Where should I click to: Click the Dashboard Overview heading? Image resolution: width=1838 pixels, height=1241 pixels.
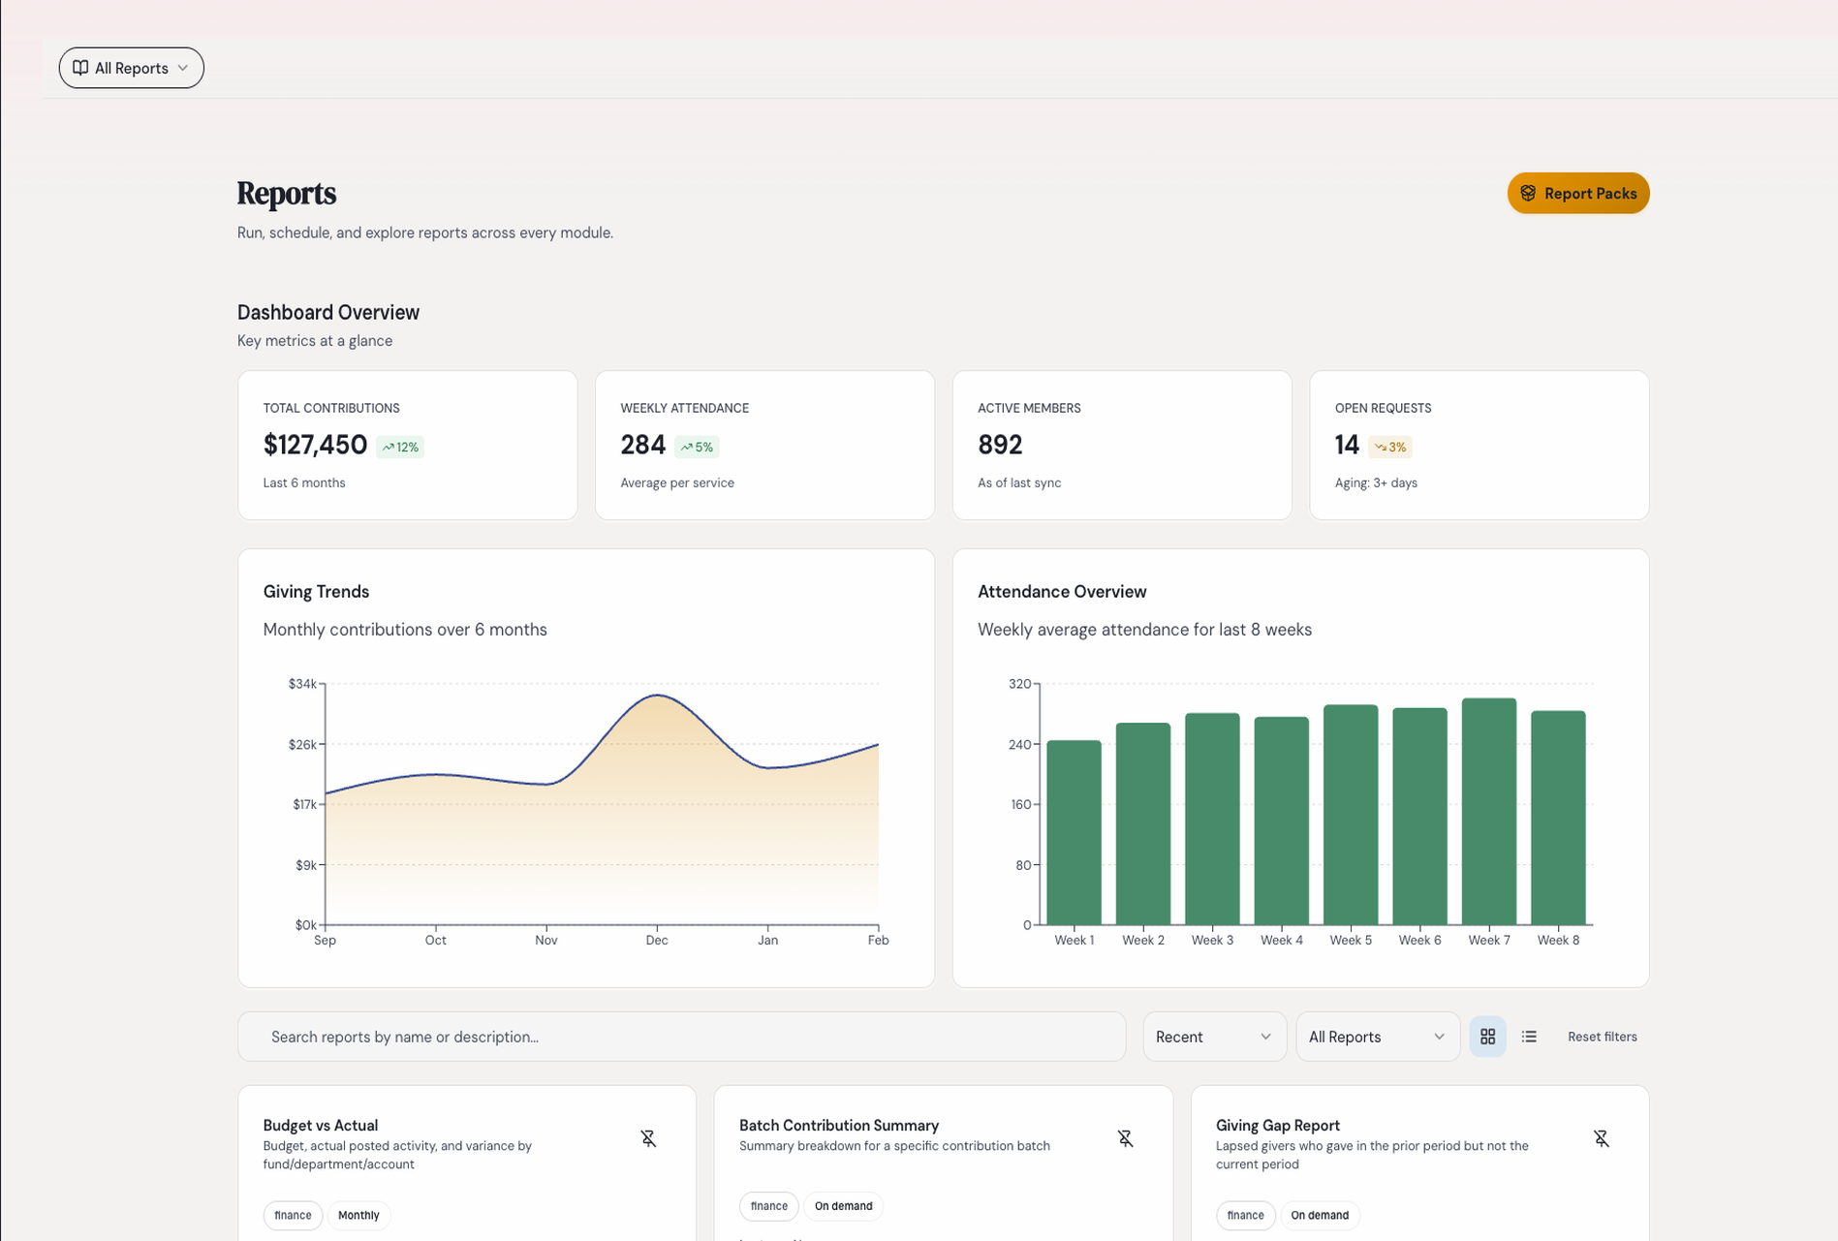point(328,312)
